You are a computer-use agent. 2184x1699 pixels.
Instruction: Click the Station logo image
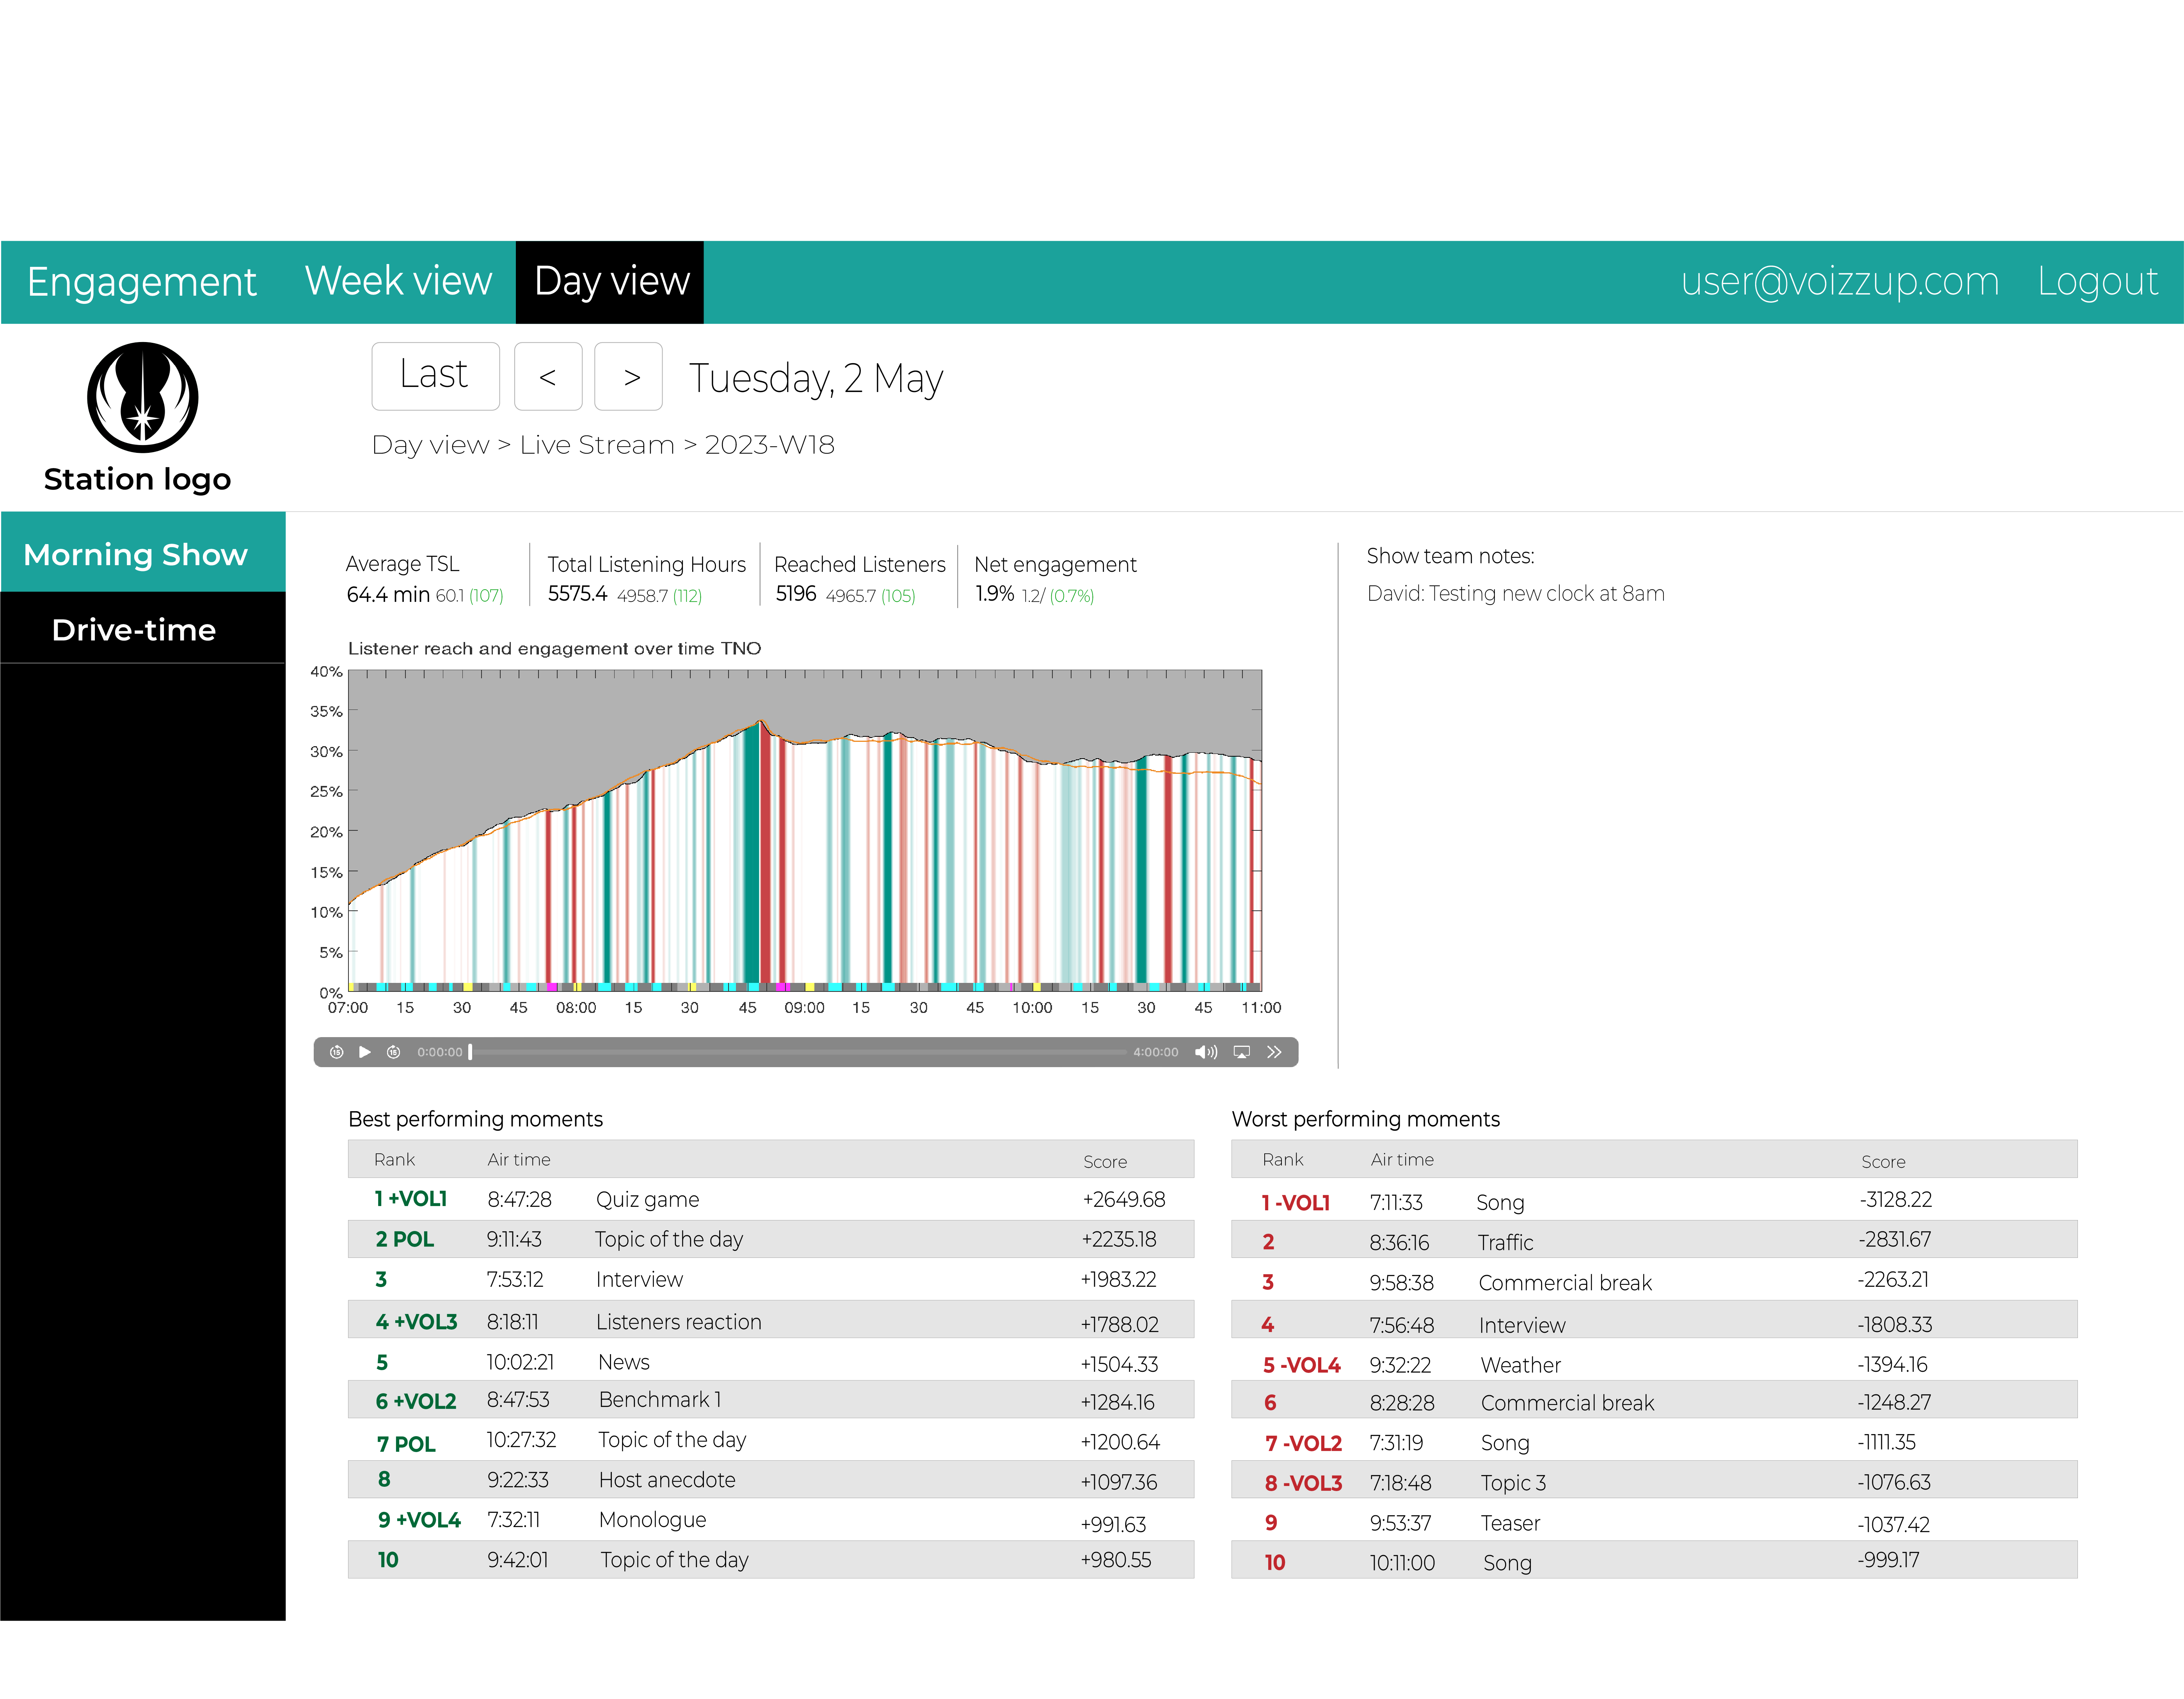(142, 398)
